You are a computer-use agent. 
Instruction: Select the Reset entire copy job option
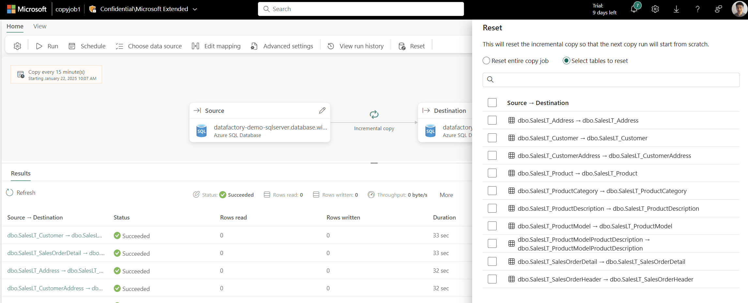coord(486,61)
